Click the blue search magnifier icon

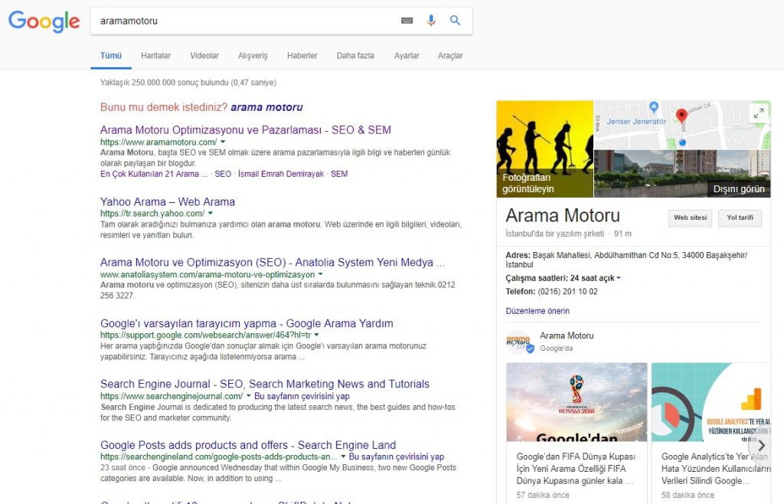(455, 21)
